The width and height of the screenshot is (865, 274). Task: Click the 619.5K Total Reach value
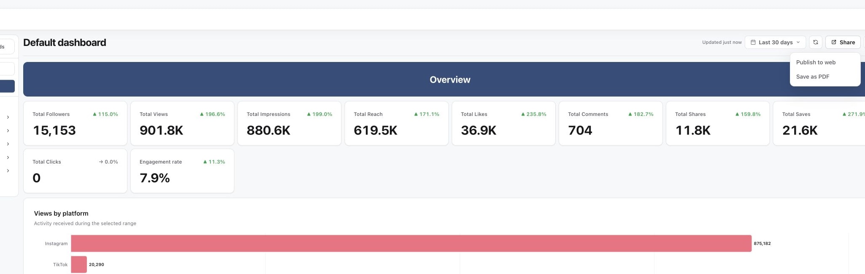click(x=376, y=130)
